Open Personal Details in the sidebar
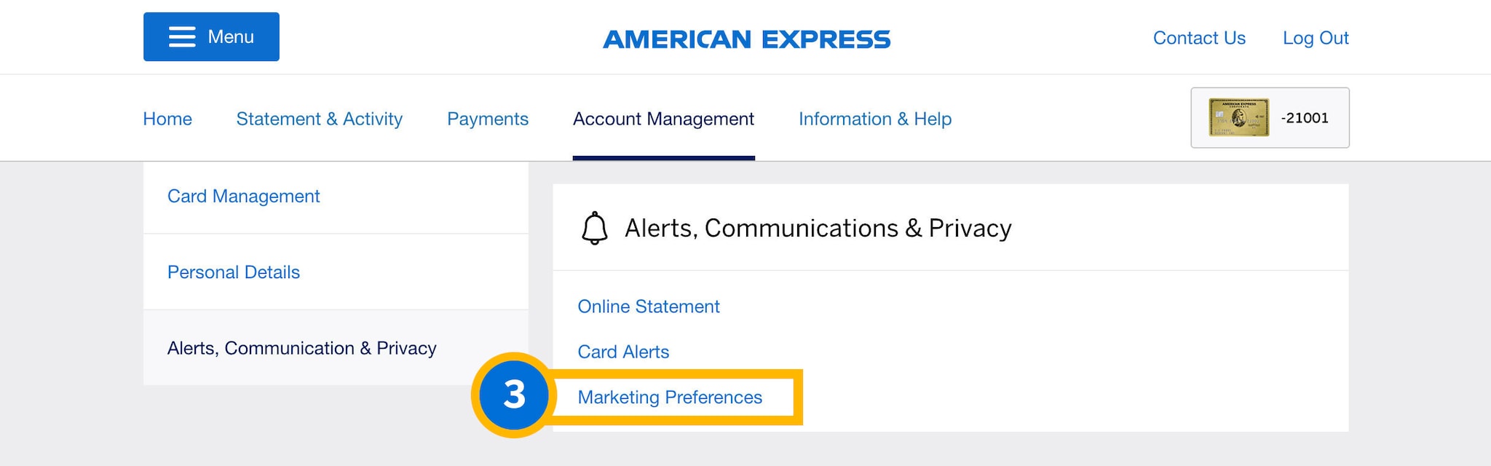Image resolution: width=1491 pixels, height=466 pixels. (234, 272)
